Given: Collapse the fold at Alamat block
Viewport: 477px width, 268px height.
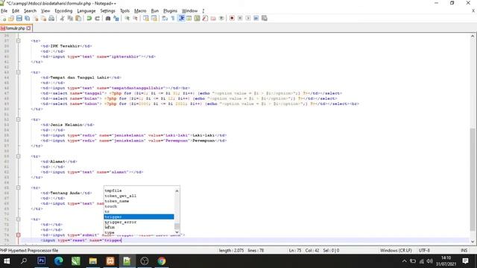Looking at the screenshot, I should (x=18, y=156).
